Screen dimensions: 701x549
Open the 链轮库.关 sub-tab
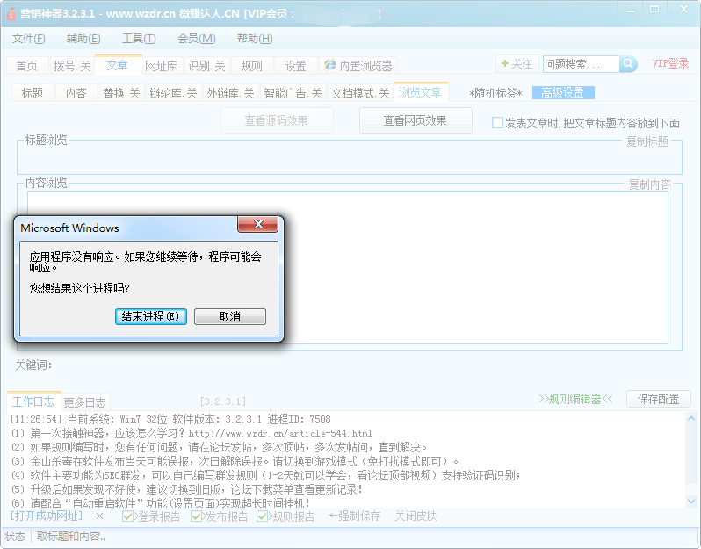(173, 93)
